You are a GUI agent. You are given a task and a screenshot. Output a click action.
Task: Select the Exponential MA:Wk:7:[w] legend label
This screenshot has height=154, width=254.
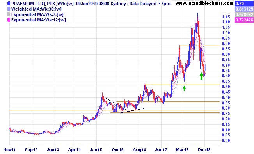click(37, 14)
